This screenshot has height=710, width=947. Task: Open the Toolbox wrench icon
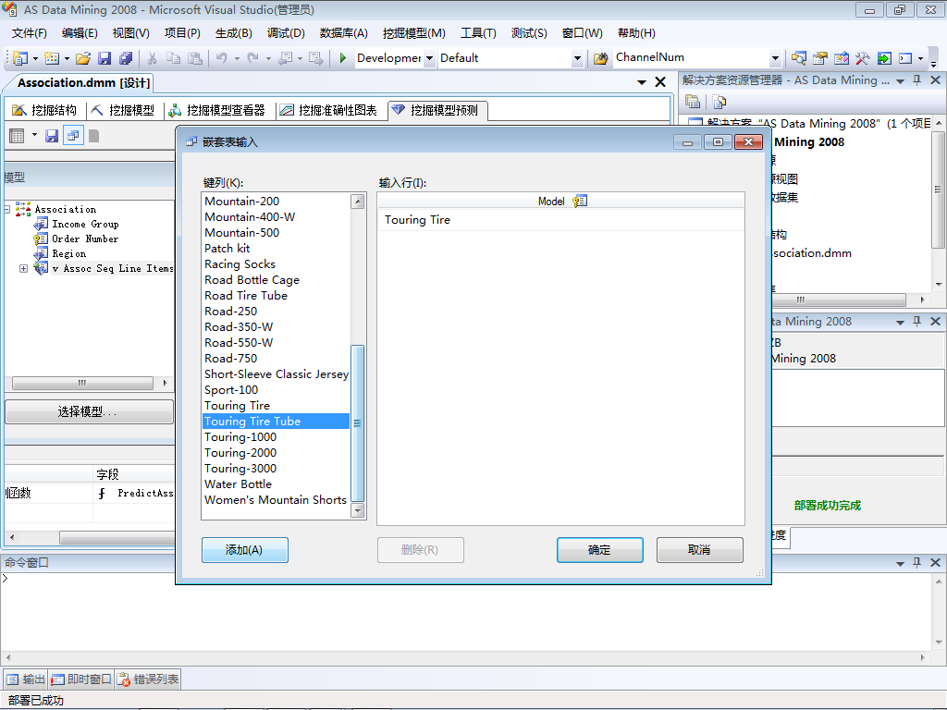862,58
